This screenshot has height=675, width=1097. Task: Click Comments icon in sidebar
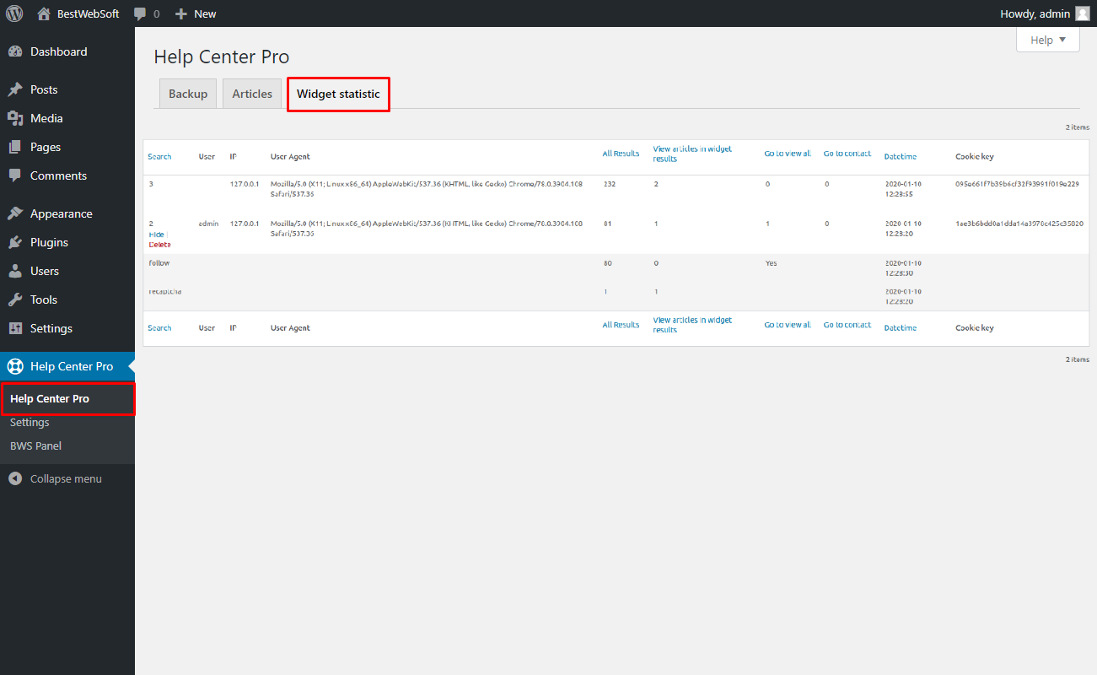pyautogui.click(x=15, y=175)
